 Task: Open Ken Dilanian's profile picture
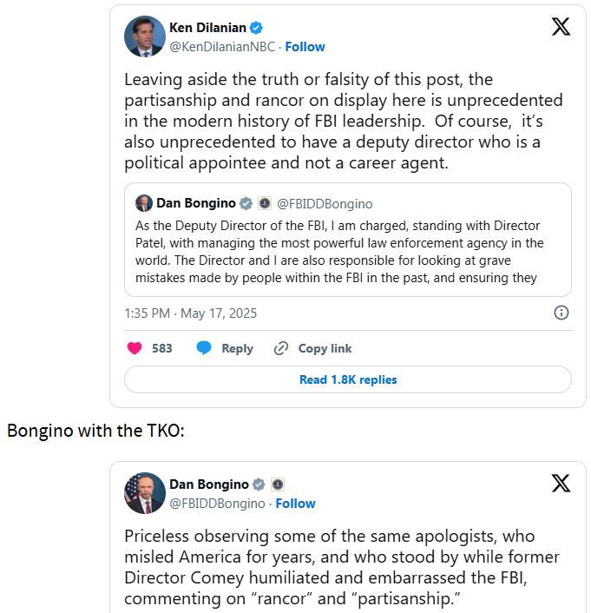[145, 36]
